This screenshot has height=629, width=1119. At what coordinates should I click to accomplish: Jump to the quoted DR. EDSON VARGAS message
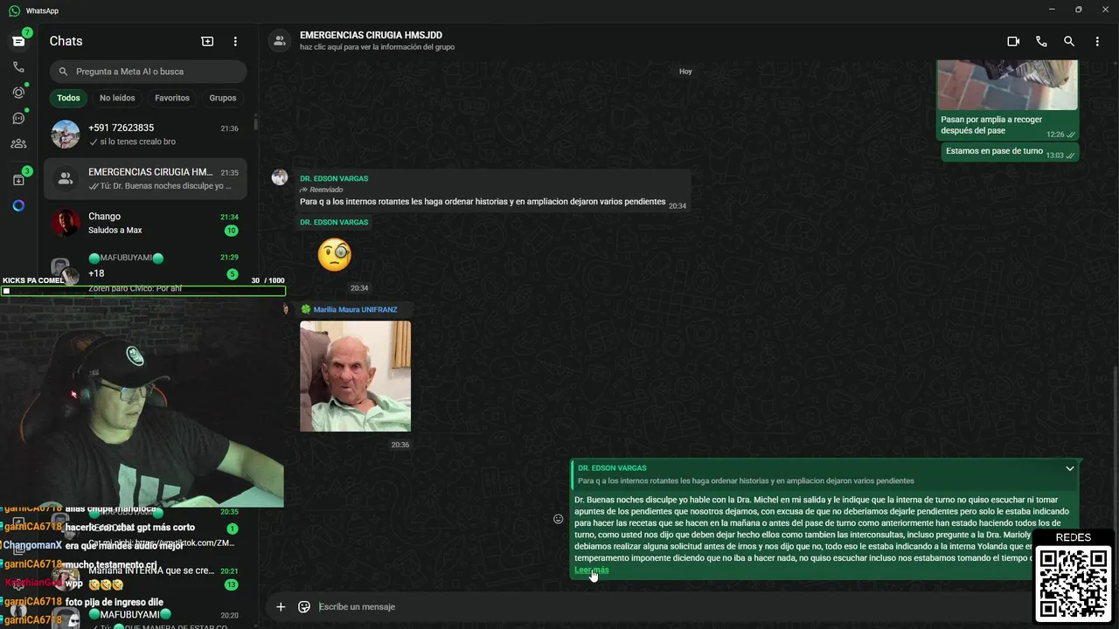pos(825,474)
